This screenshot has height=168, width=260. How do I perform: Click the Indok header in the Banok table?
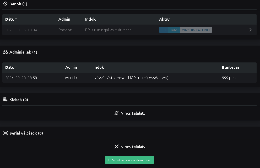pyautogui.click(x=90, y=19)
